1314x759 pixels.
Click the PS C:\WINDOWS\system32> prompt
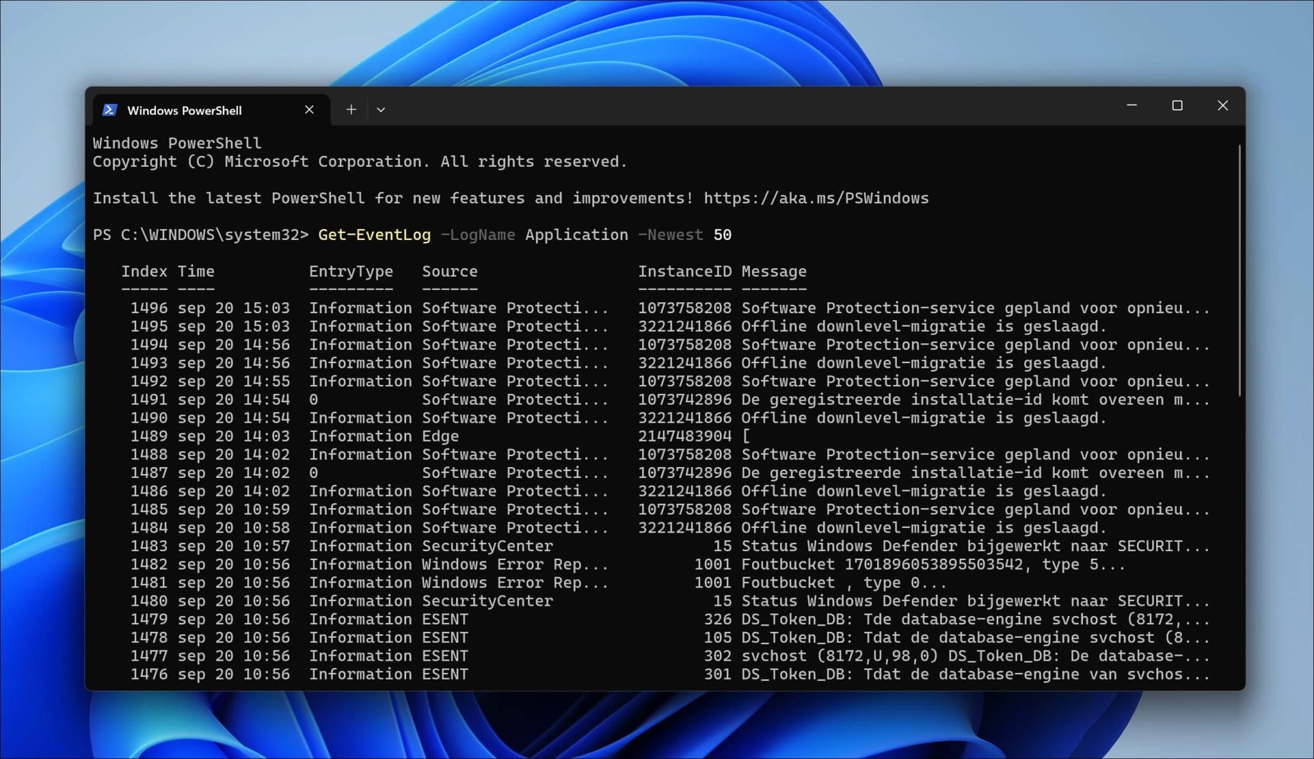click(201, 235)
